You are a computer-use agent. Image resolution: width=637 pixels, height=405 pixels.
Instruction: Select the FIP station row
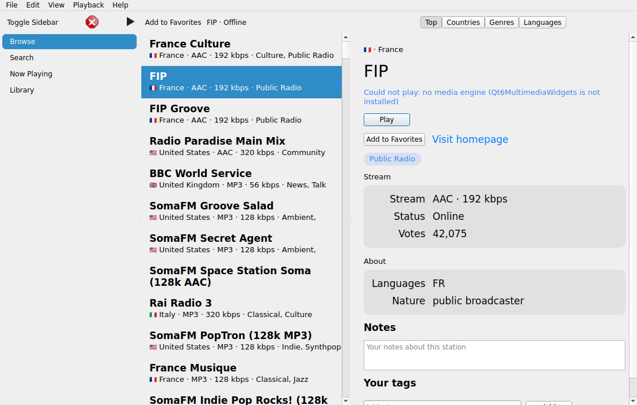click(241, 82)
